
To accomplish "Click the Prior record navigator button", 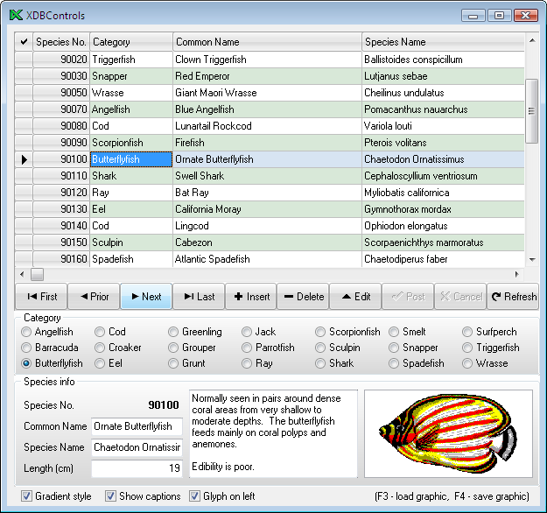I will 94,297.
